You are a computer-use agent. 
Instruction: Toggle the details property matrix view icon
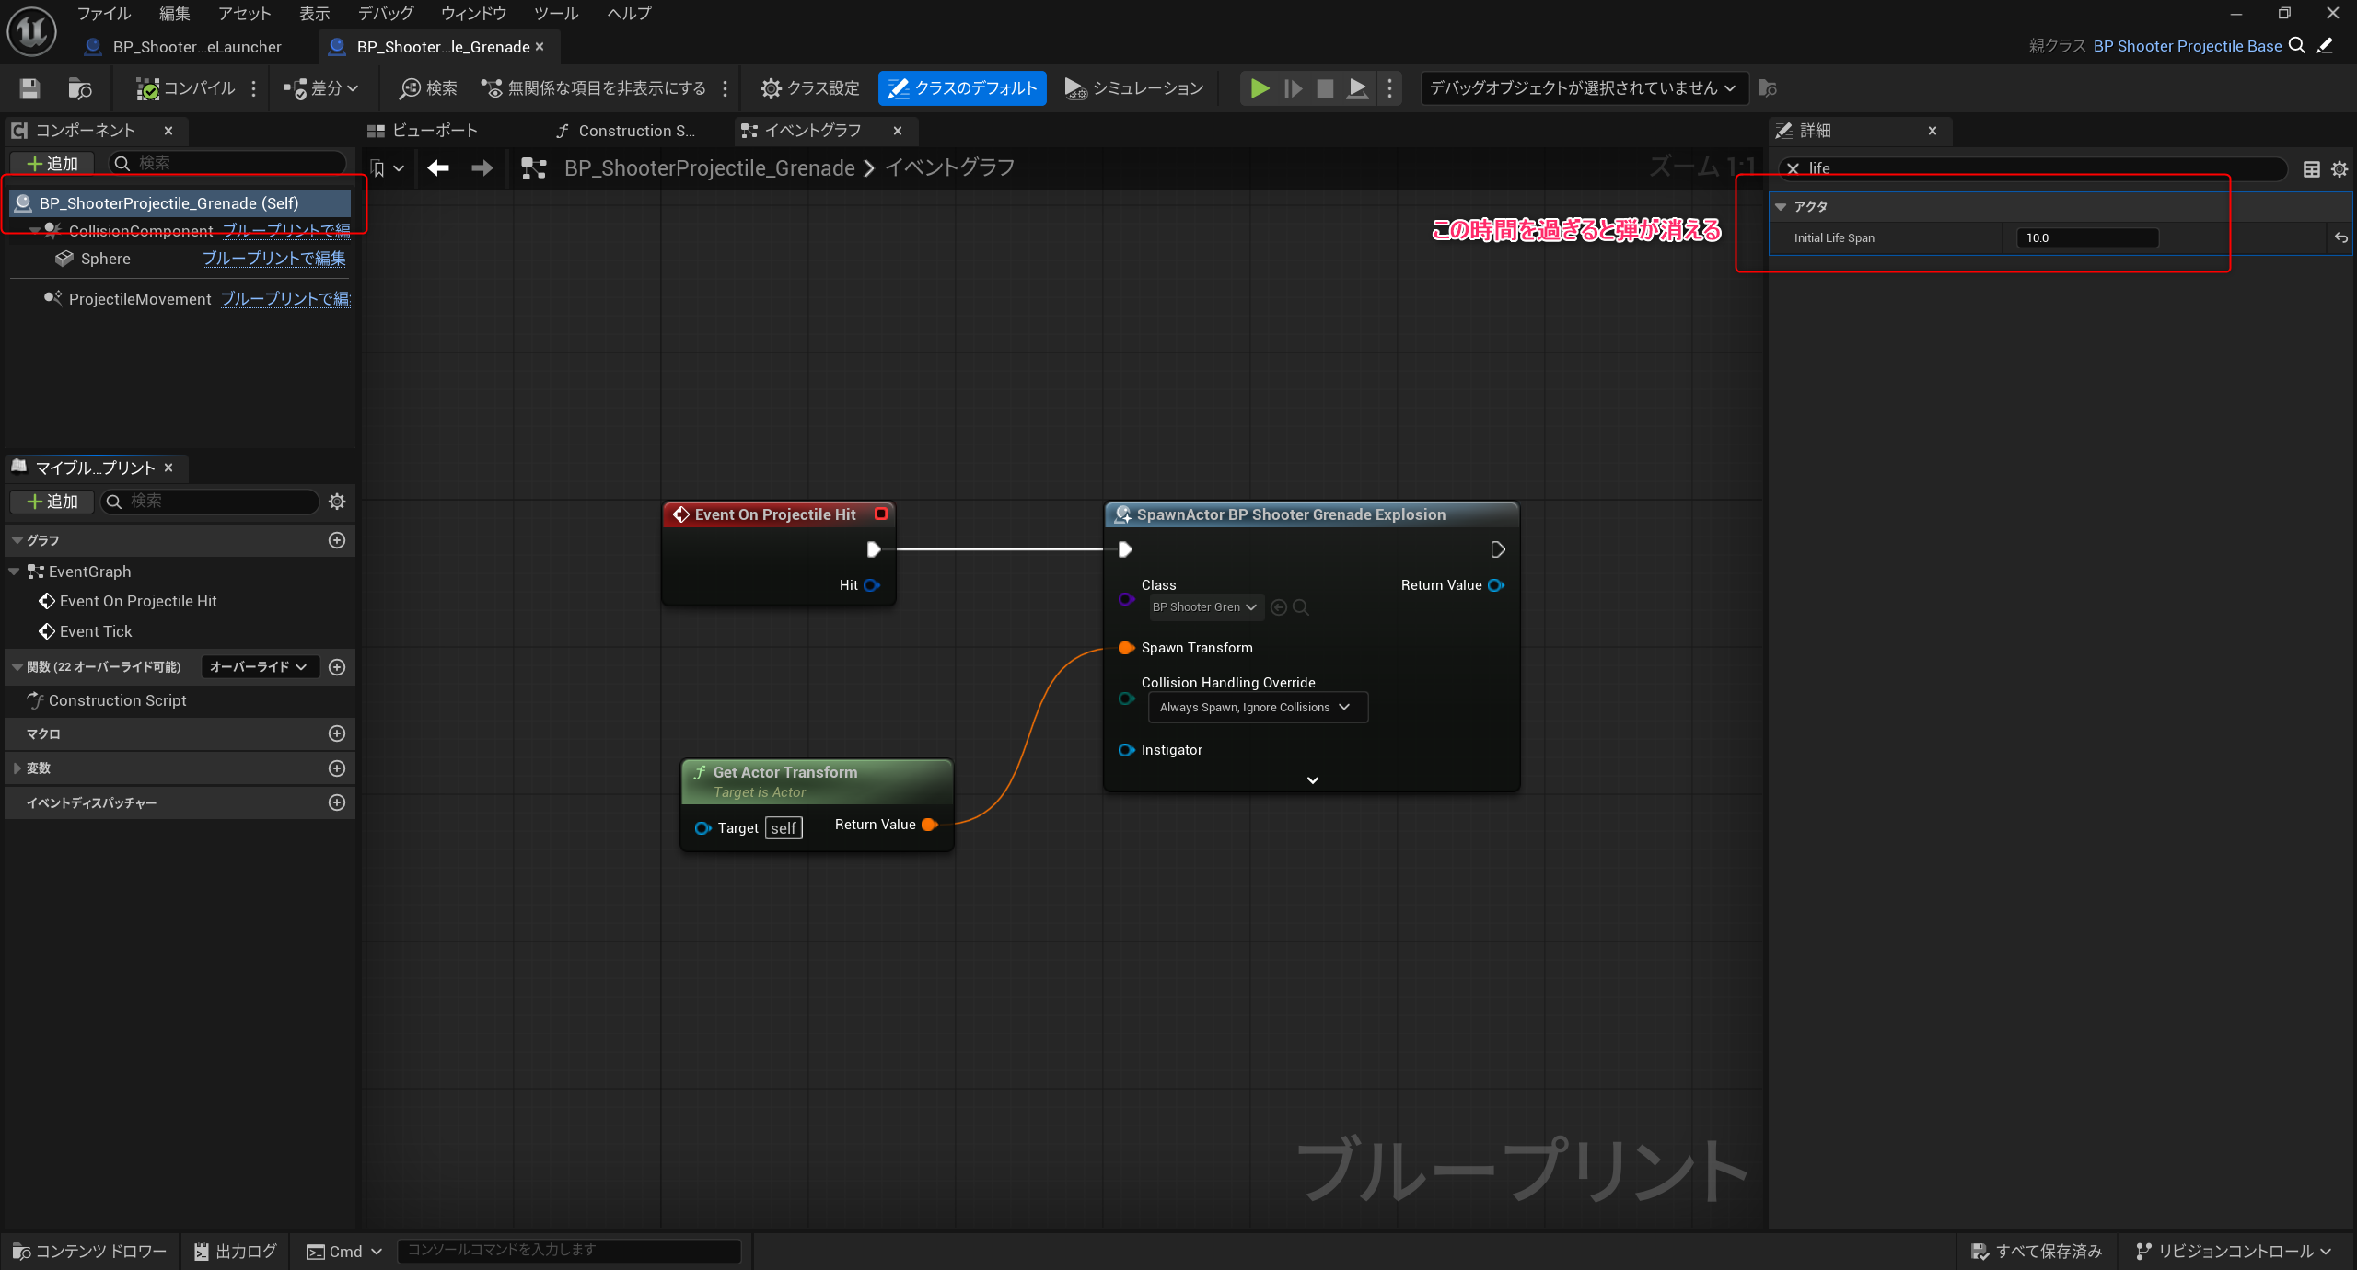(2311, 168)
